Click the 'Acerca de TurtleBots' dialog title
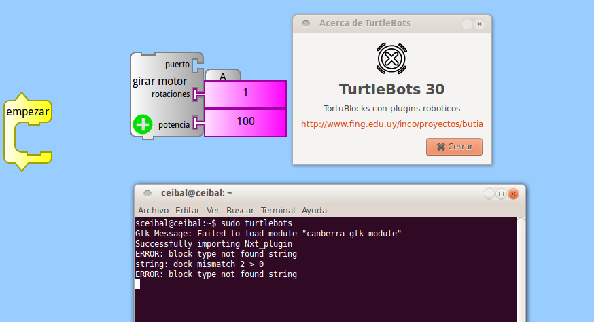This screenshot has height=322, width=594. 365,24
